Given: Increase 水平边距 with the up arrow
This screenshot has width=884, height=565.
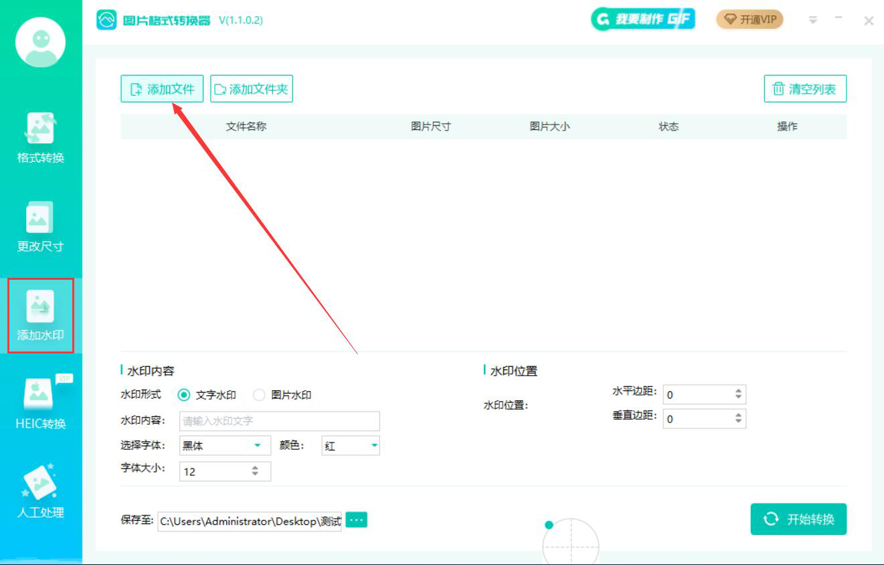Looking at the screenshot, I should click(x=738, y=391).
